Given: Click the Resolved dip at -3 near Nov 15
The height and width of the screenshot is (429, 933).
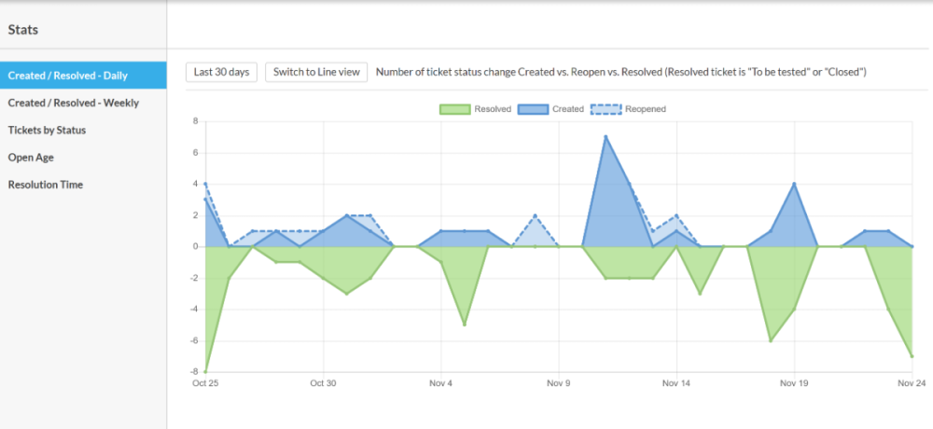Looking at the screenshot, I should pyautogui.click(x=700, y=294).
